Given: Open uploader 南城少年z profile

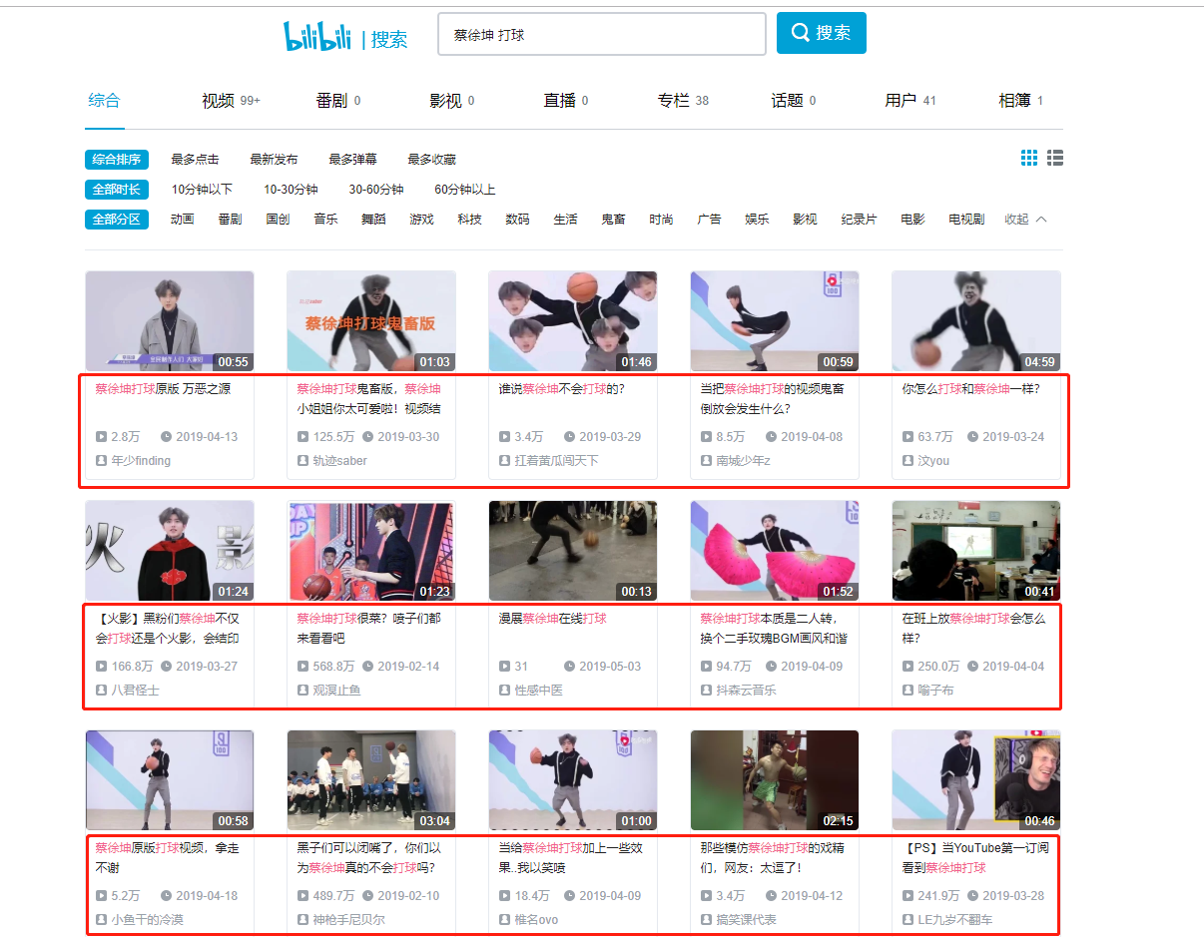Looking at the screenshot, I should (x=743, y=461).
